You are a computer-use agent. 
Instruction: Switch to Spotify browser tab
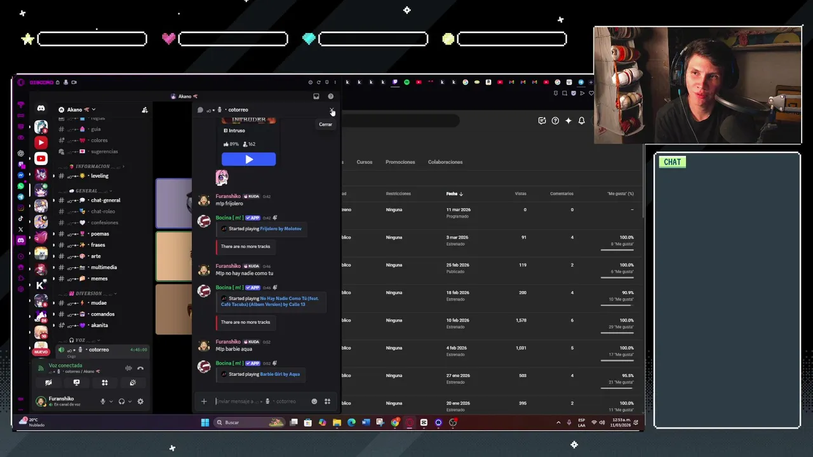point(407,82)
